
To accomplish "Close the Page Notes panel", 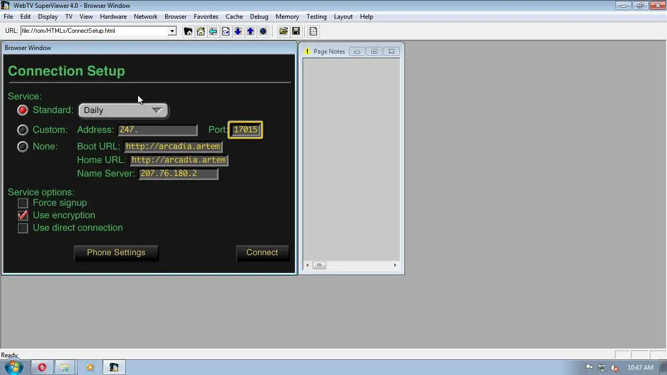I will (391, 52).
